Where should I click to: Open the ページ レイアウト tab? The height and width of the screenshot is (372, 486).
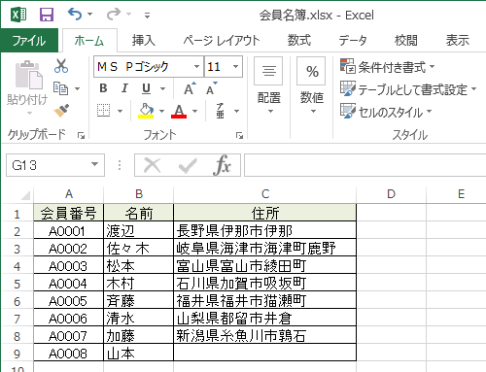[222, 41]
